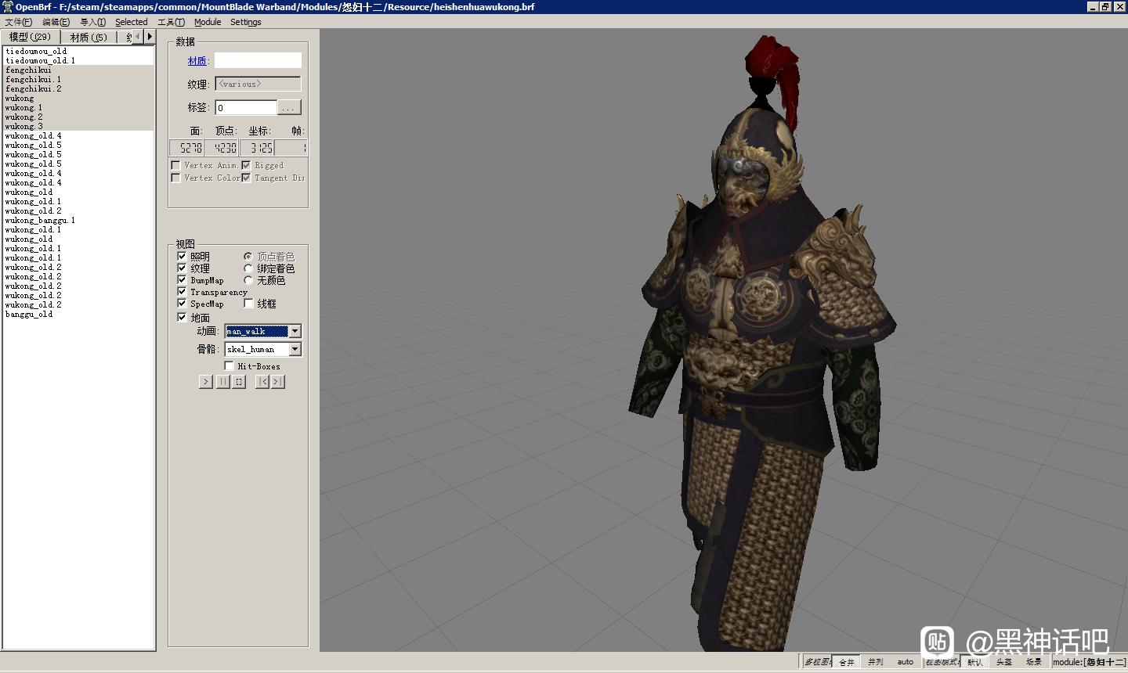
Task: Open the OpenBrf title bar icon menu
Action: coord(8,6)
